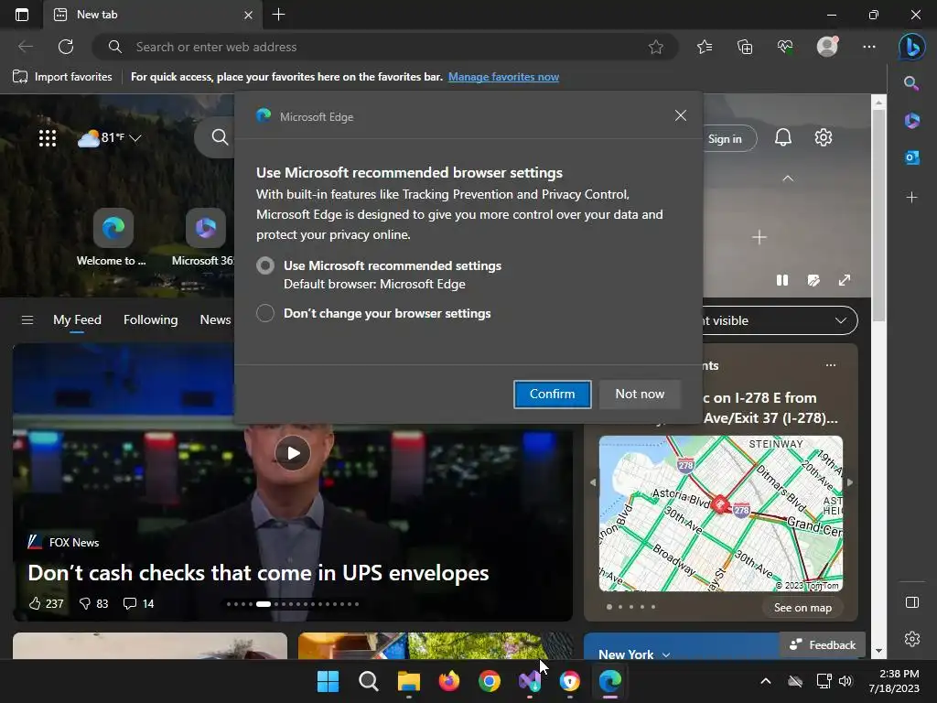This screenshot has width=937, height=703.
Task: Pause the background video
Action: click(x=782, y=280)
